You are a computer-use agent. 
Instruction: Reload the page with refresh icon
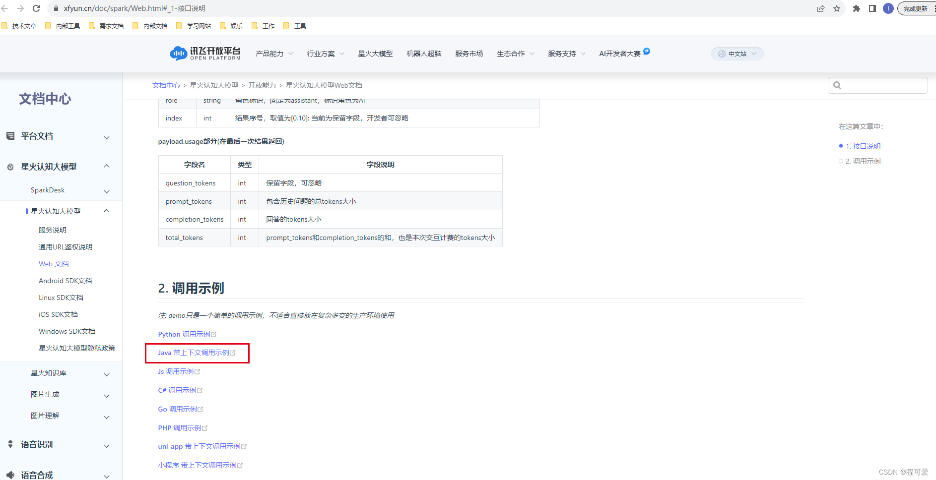36,8
